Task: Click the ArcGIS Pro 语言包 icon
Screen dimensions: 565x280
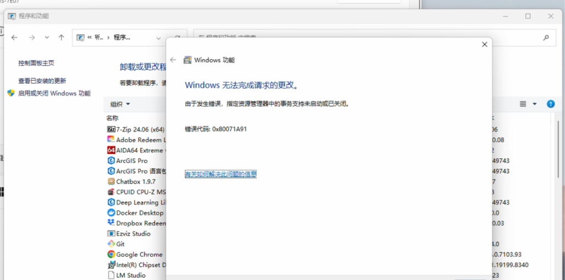Action: tap(111, 171)
